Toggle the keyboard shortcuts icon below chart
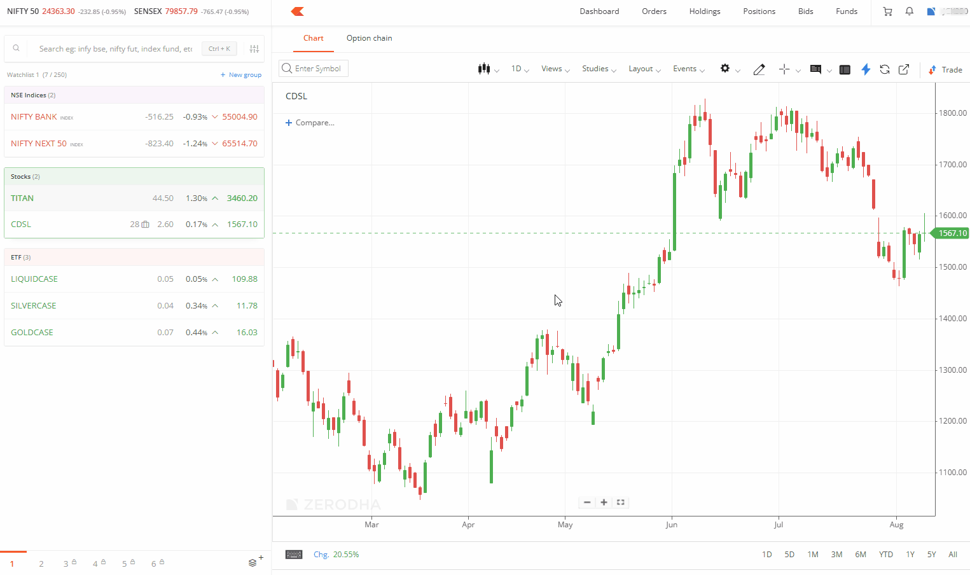Screen dimensions: 970x575 [x=294, y=555]
